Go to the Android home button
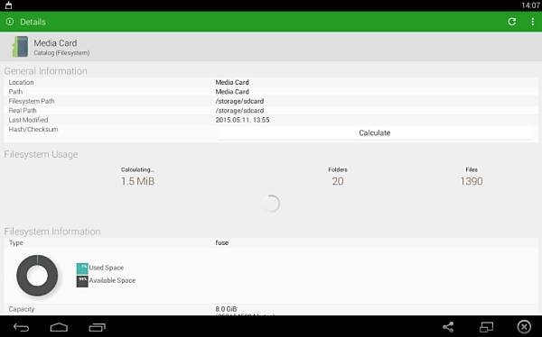Viewport: 542px width, 337px height. coord(59,327)
